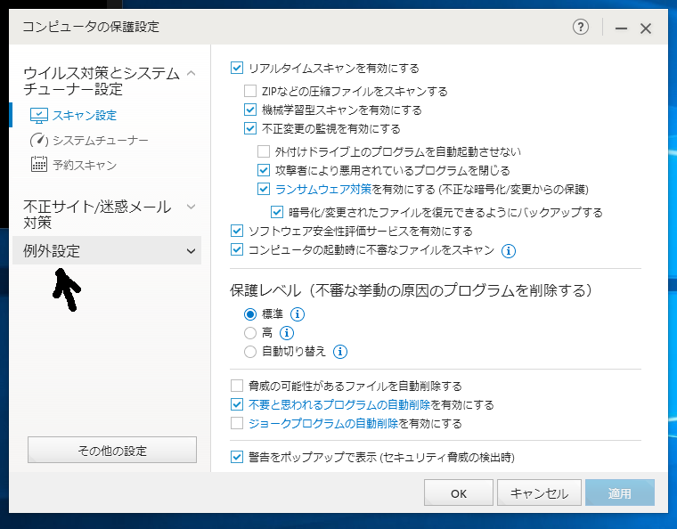Toggle ソフトウェア安全性評価サービスを有効にする checkbox

(237, 231)
